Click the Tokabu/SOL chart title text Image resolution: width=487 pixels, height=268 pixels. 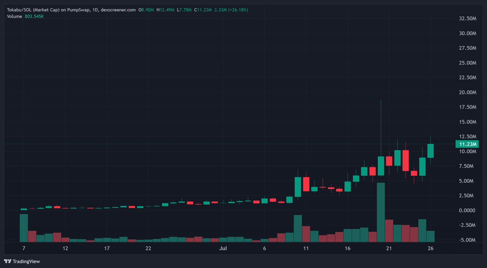[x=71, y=10]
